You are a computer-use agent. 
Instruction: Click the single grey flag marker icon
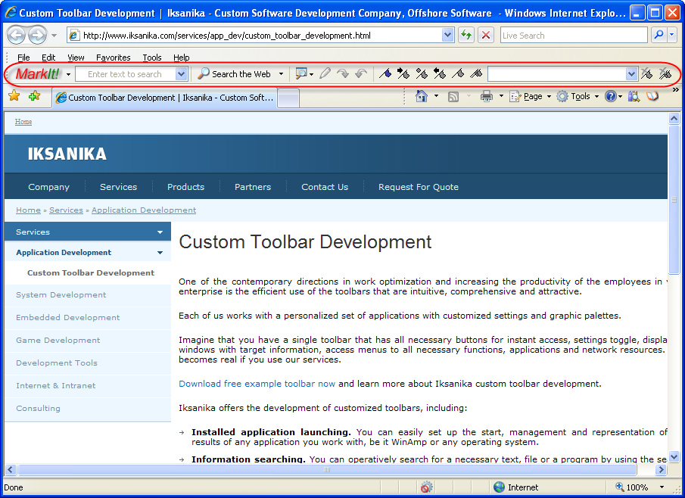click(457, 74)
